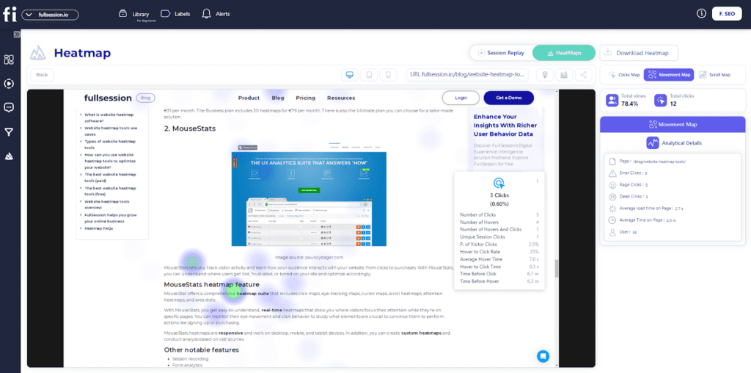Click the lightbulb icon in heatmap toolbar

point(544,75)
